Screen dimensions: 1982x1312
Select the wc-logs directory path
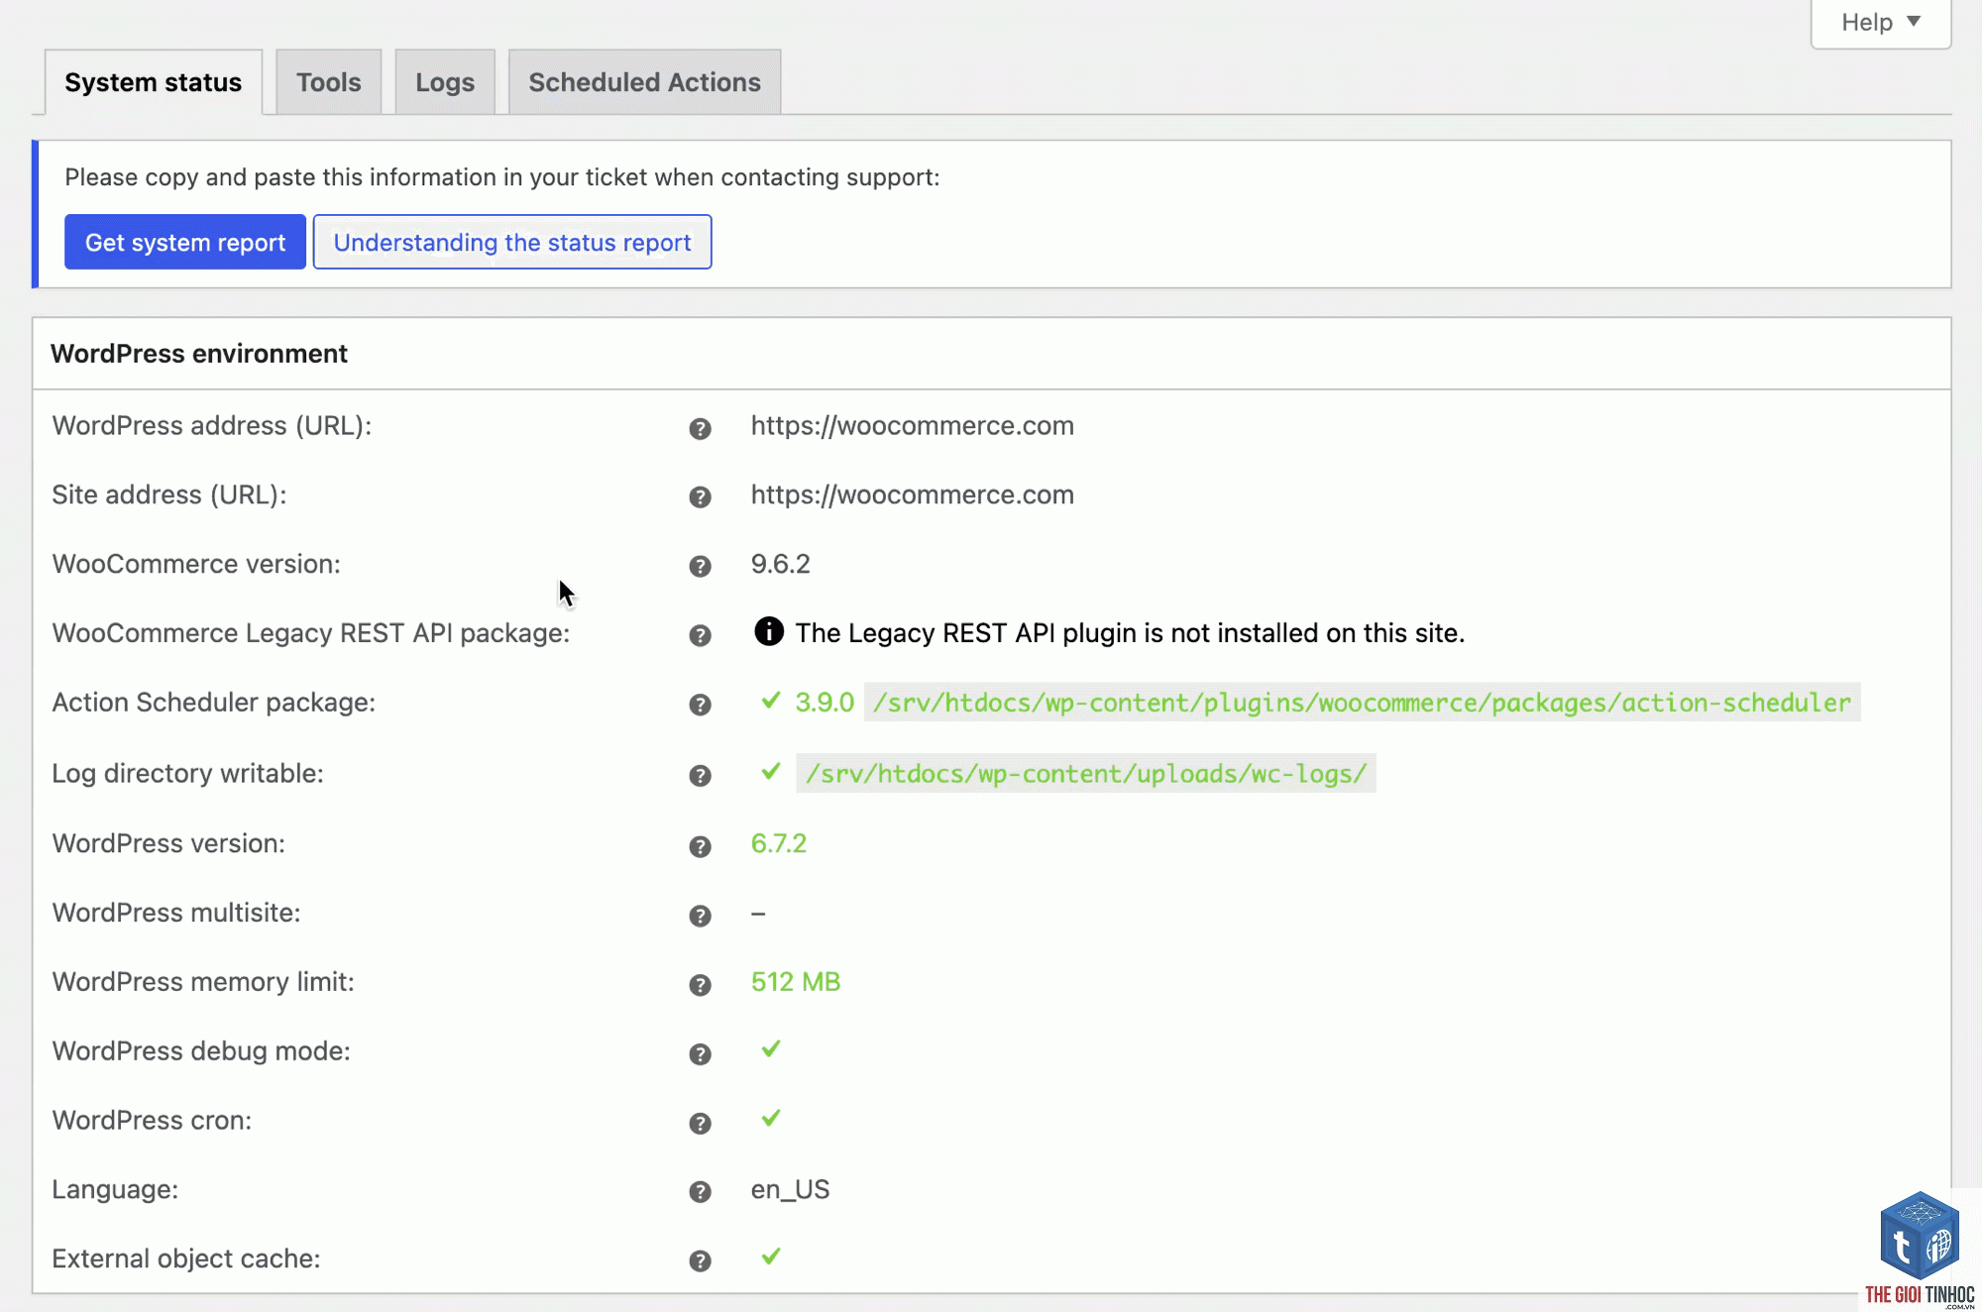tap(1085, 774)
